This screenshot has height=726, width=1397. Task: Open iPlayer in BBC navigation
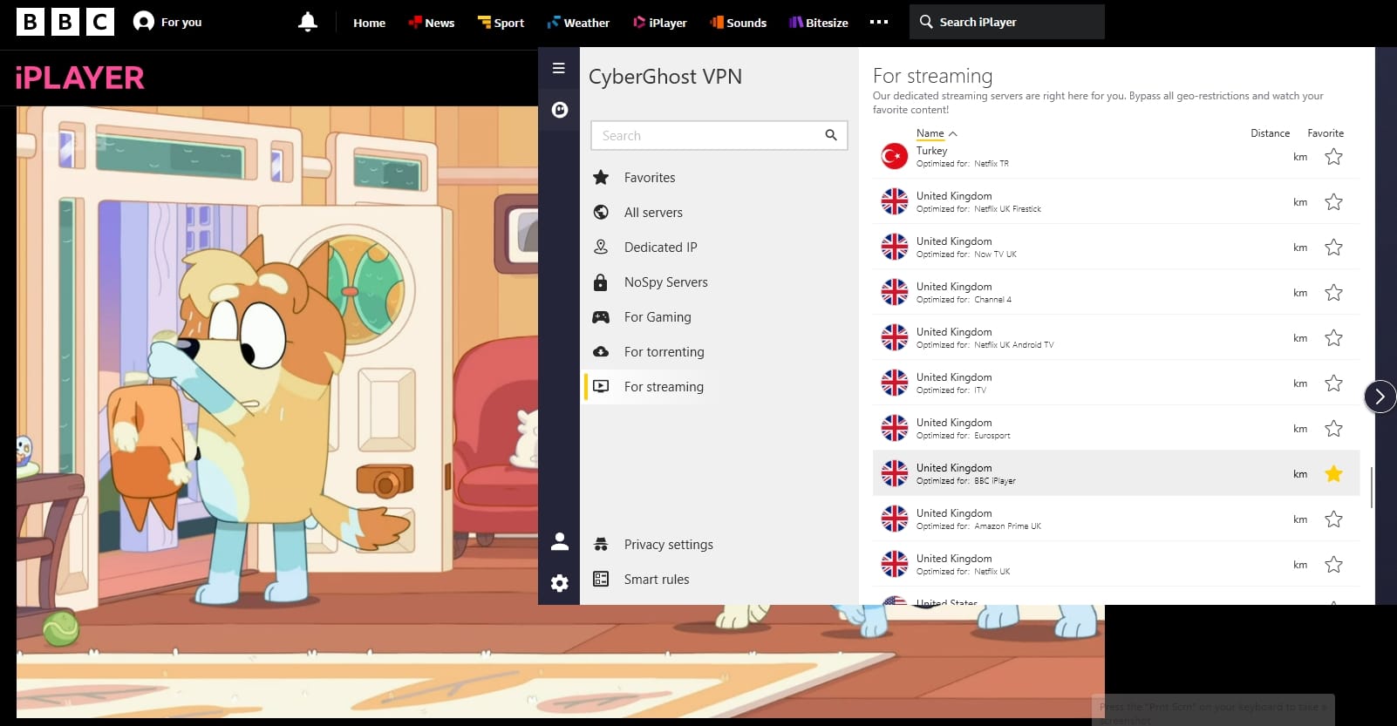tap(660, 23)
